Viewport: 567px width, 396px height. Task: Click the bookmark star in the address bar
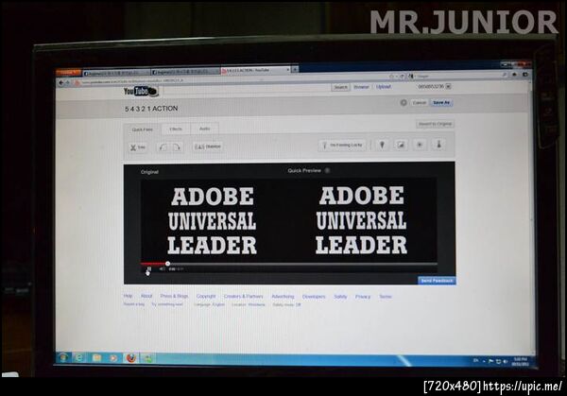[x=391, y=77]
